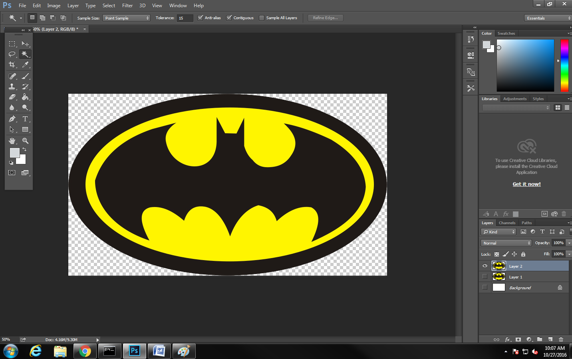Switch to the Channels tab

click(507, 223)
